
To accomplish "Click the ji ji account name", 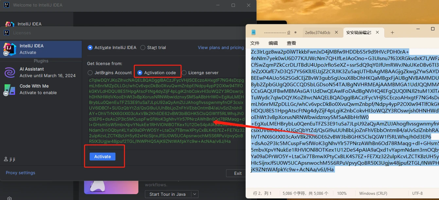I will pyautogui.click(x=12, y=159).
